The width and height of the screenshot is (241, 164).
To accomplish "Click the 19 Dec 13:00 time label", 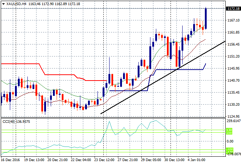I will [34, 160].
